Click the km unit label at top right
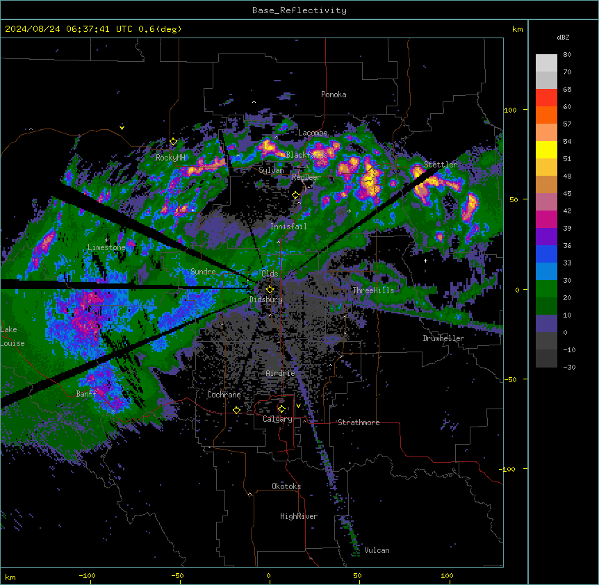 [x=517, y=29]
